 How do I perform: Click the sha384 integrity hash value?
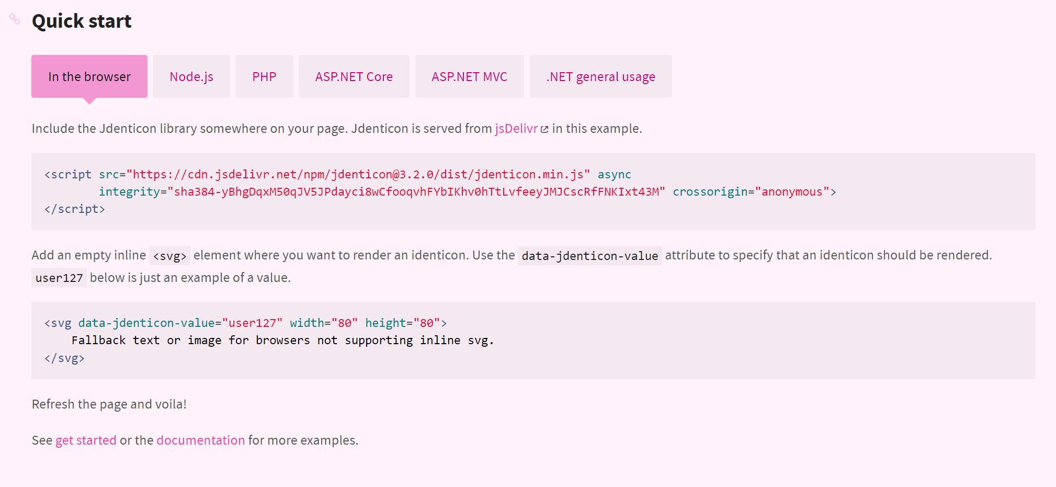416,192
